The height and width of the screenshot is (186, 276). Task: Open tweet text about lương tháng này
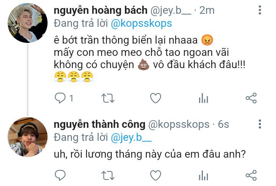[149, 154]
